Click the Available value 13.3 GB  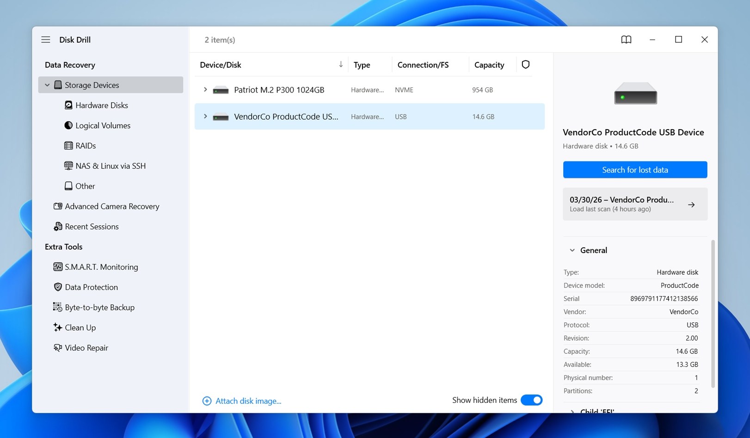click(687, 364)
